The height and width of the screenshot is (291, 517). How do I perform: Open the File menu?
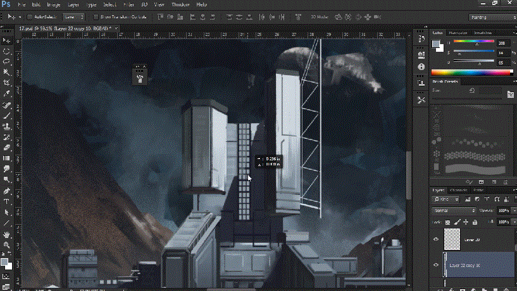(22, 4)
